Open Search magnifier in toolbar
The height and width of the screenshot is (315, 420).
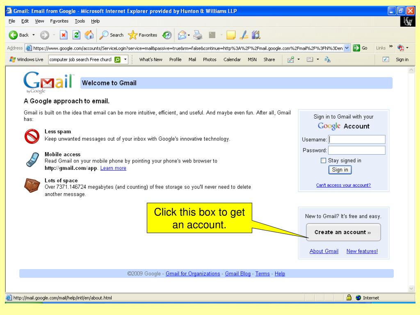coord(111,35)
